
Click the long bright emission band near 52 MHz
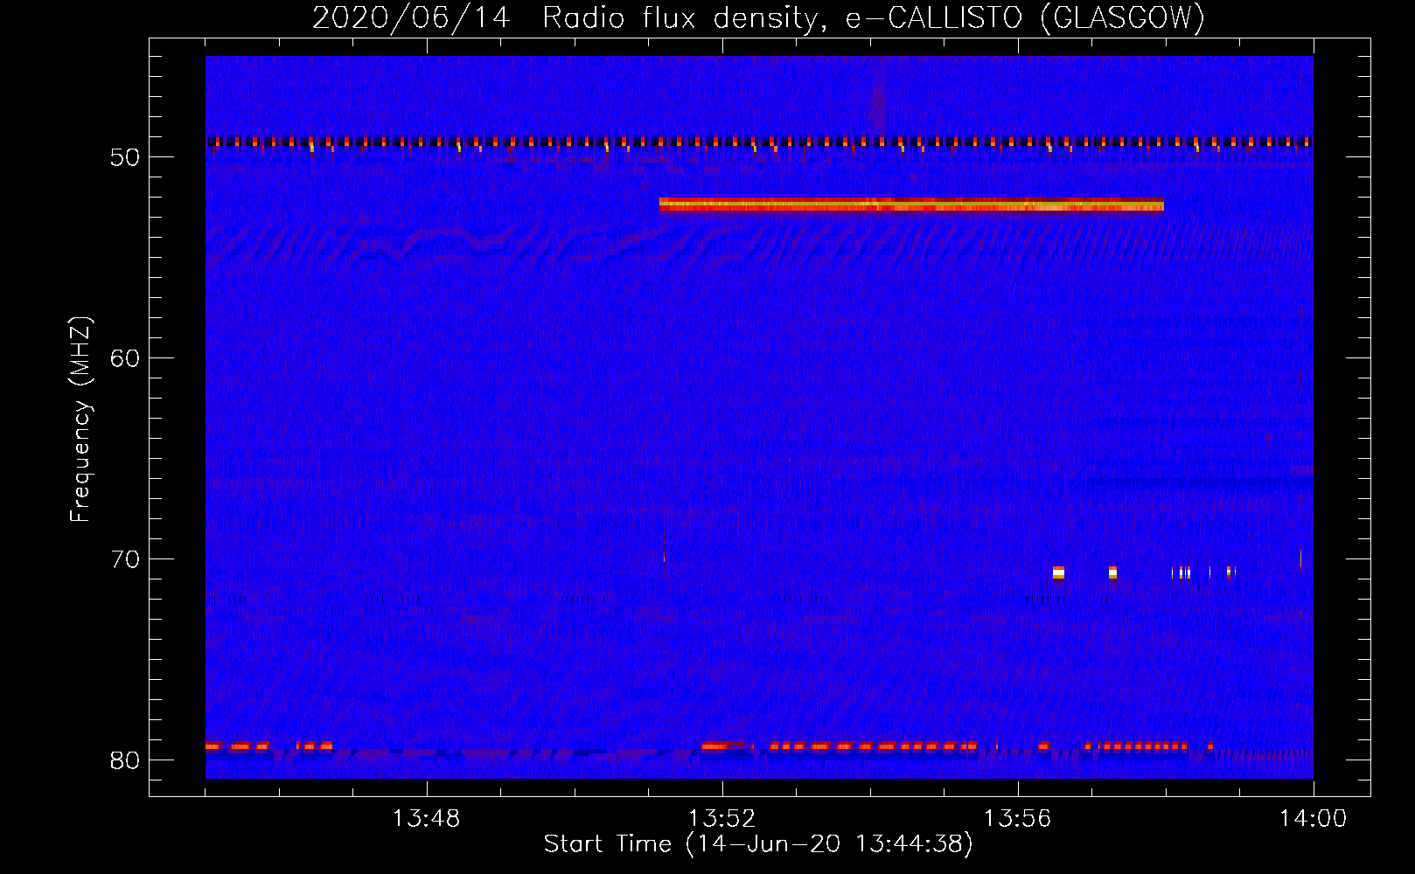pyautogui.click(x=911, y=205)
